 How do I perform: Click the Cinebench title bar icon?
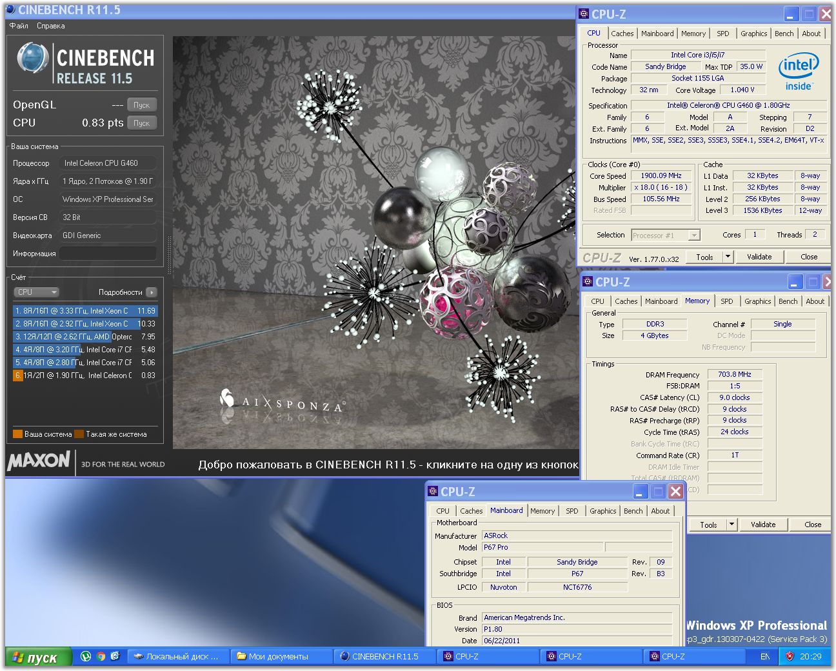pos(10,10)
